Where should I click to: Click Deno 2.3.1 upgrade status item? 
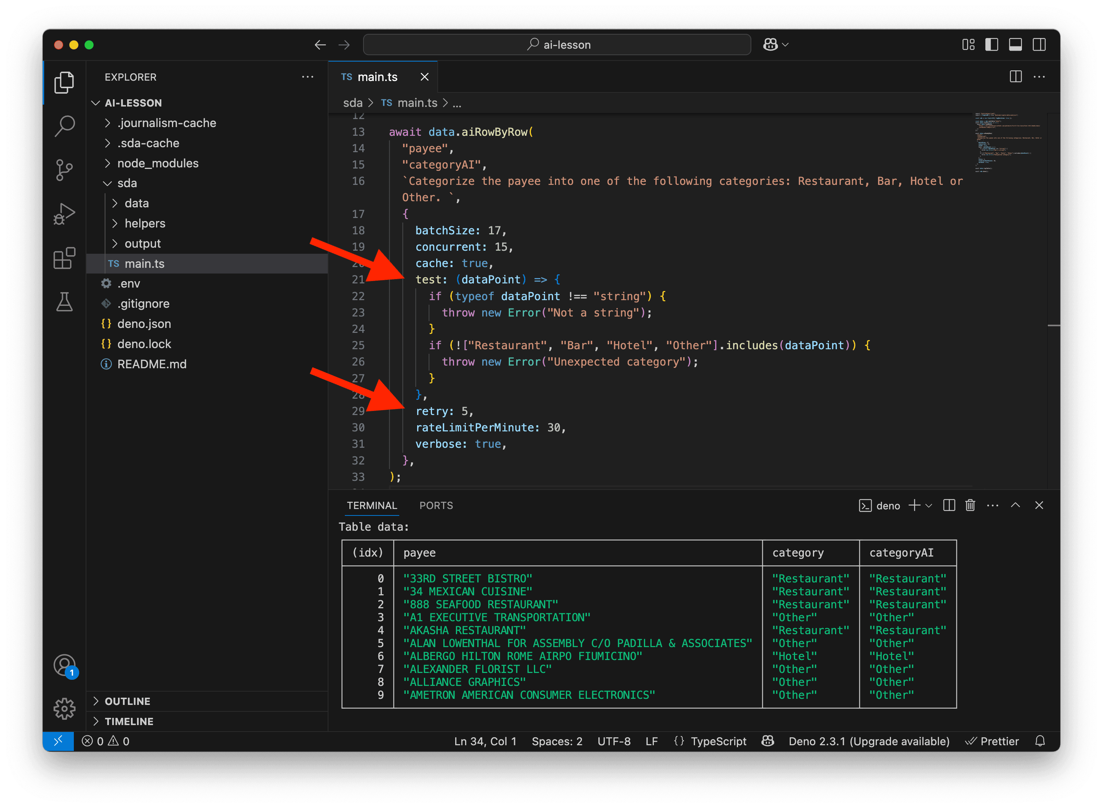coord(869,741)
